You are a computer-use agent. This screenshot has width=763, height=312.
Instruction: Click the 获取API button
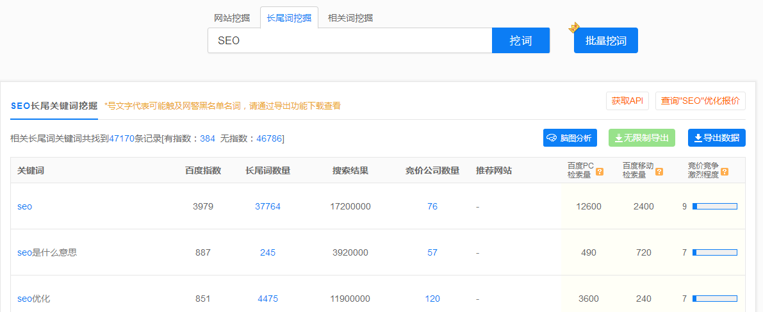click(x=627, y=101)
